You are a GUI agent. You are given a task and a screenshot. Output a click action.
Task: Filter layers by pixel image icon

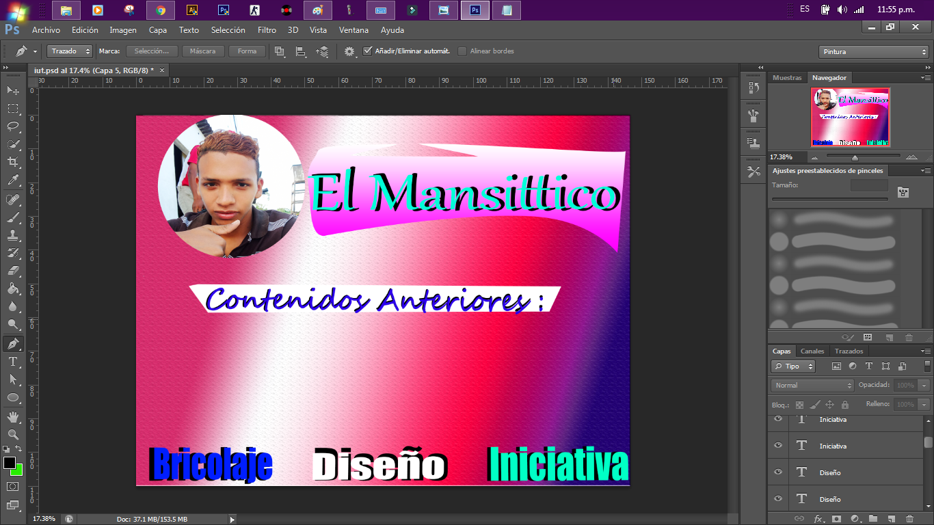click(x=836, y=366)
